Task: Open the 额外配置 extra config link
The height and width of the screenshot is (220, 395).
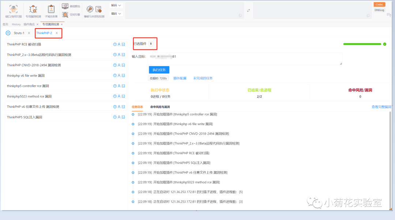Action: point(180,78)
